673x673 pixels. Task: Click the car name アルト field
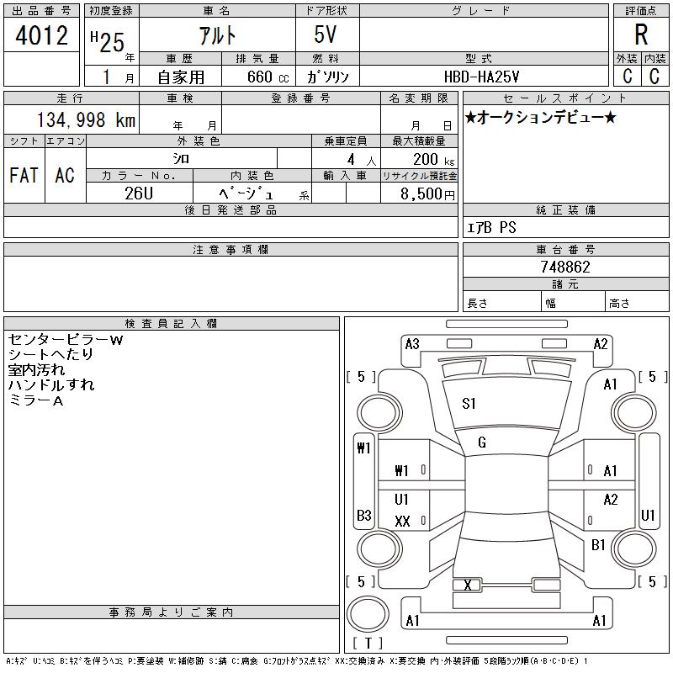(216, 35)
